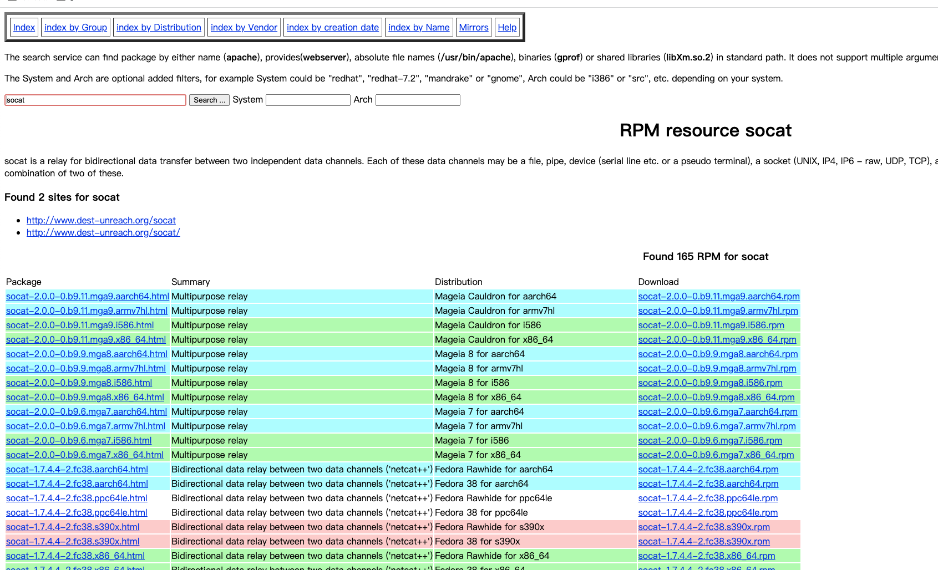The width and height of the screenshot is (938, 570).
Task: Open socat-2.0.0-0.b9.11.mga9.armv7hl.html package page
Action: [87, 311]
